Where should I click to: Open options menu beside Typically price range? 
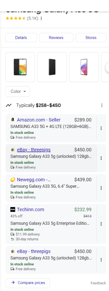[102, 105]
